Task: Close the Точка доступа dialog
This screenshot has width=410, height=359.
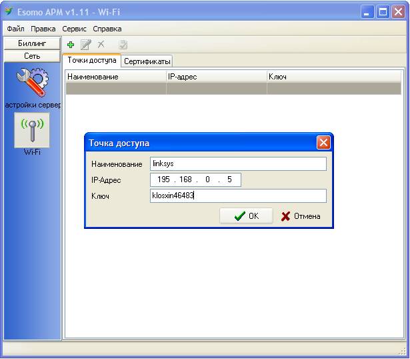Action: coord(323,143)
